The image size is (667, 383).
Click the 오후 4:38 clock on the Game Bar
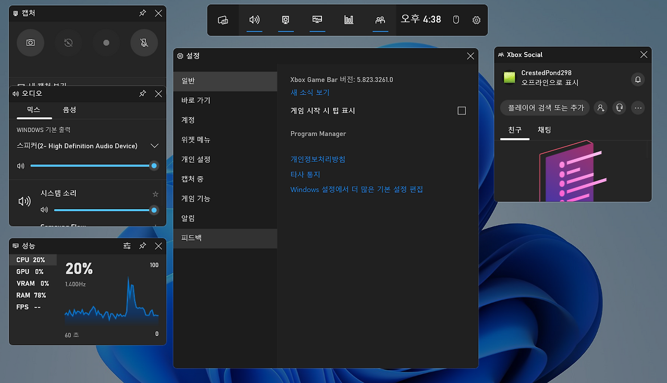tap(421, 20)
